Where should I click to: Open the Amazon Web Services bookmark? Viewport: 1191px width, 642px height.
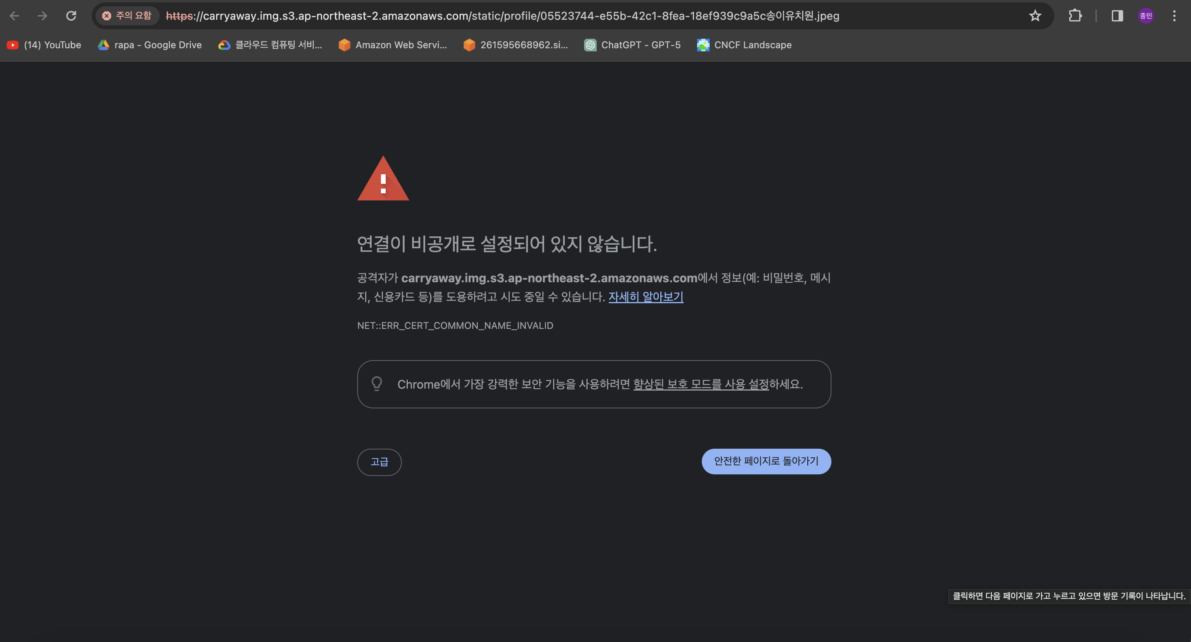coord(392,45)
